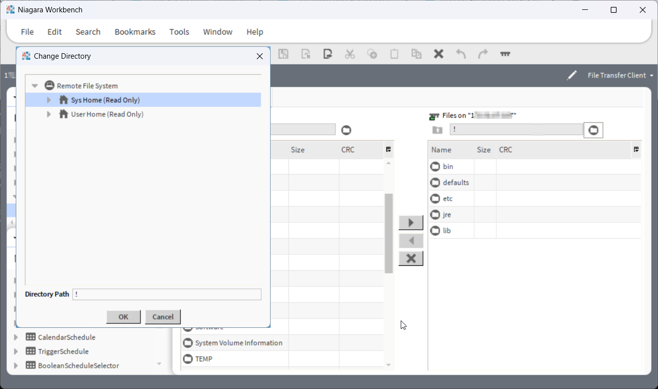
Task: Click the Delete X icon in the toolbar
Action: 439,54
